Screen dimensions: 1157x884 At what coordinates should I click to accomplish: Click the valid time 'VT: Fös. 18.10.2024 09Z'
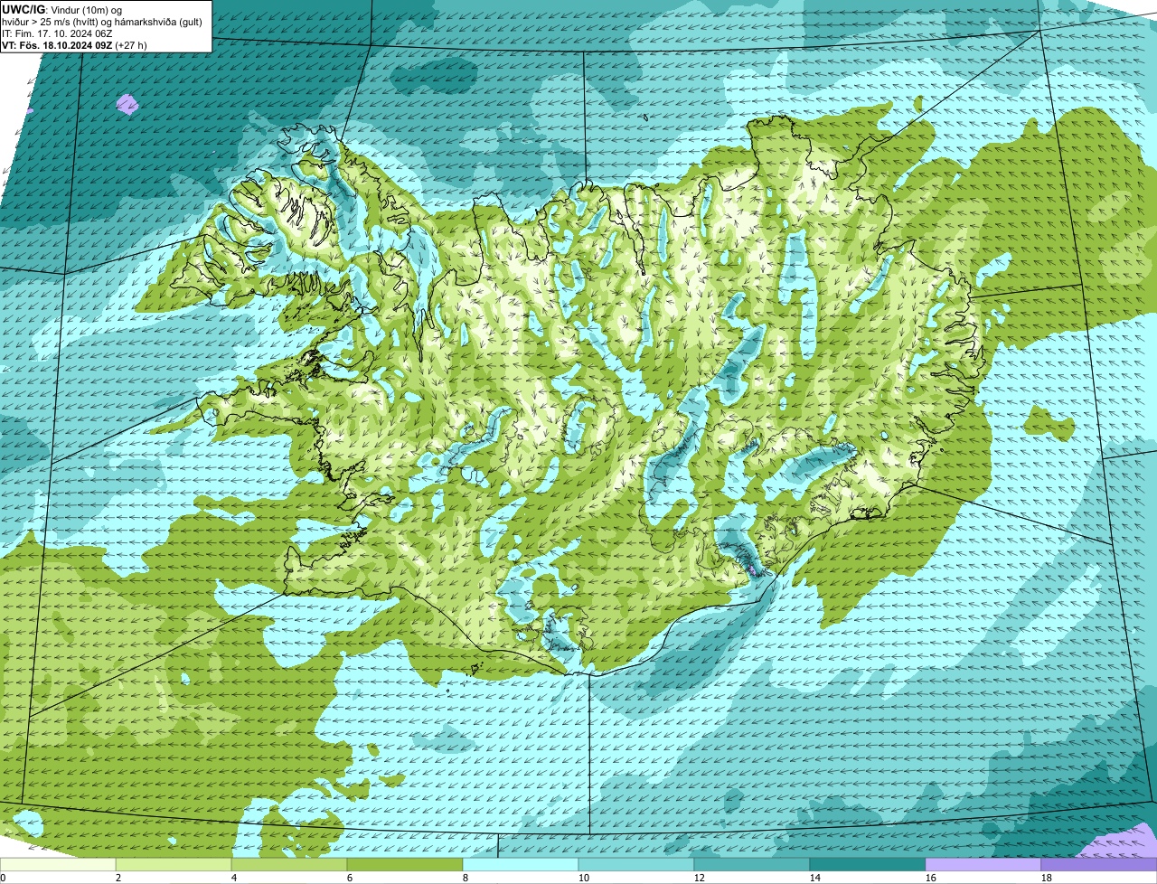point(57,44)
